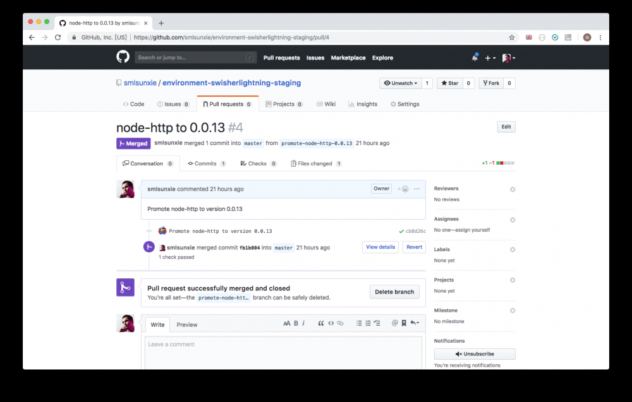Mention a user with the @ icon

click(x=394, y=323)
